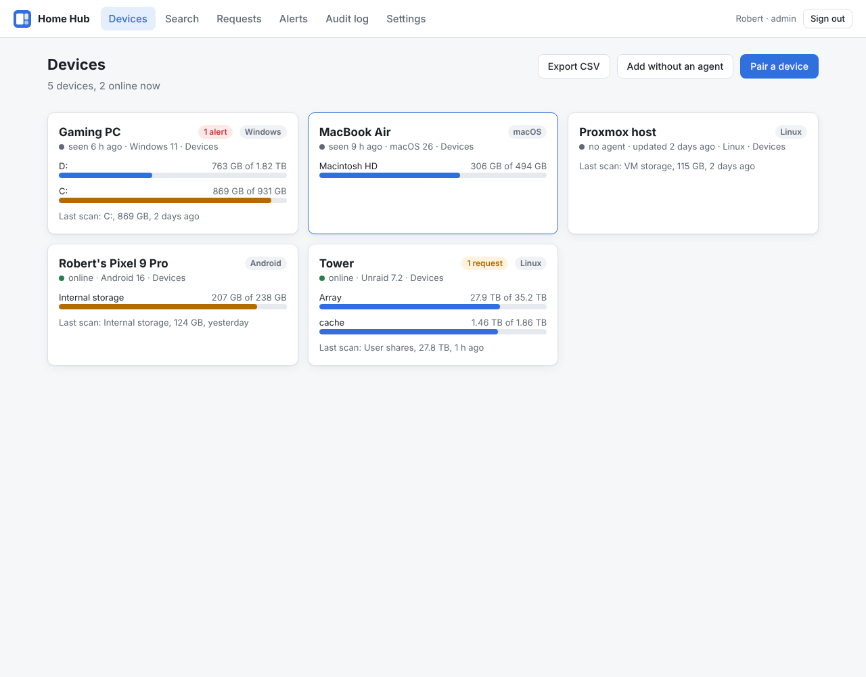Select the MacBook Air title
The height and width of the screenshot is (677, 866).
coord(355,132)
